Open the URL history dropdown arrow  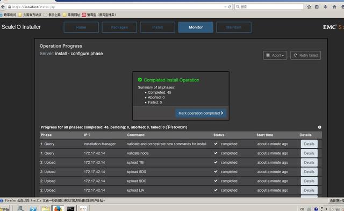coord(225,7)
